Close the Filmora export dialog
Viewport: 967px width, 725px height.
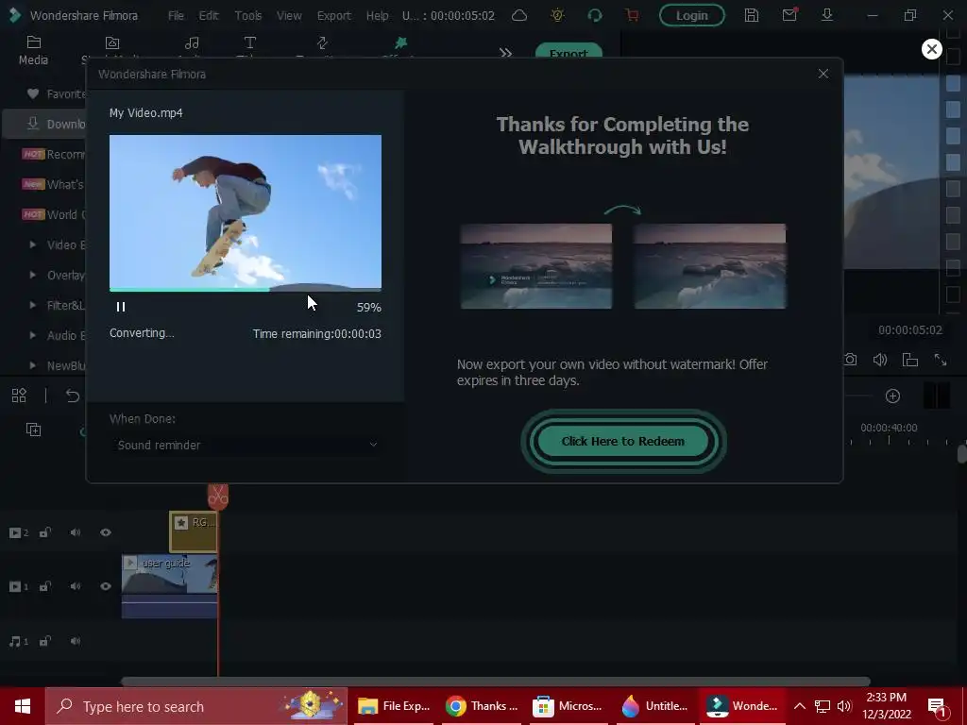(823, 74)
